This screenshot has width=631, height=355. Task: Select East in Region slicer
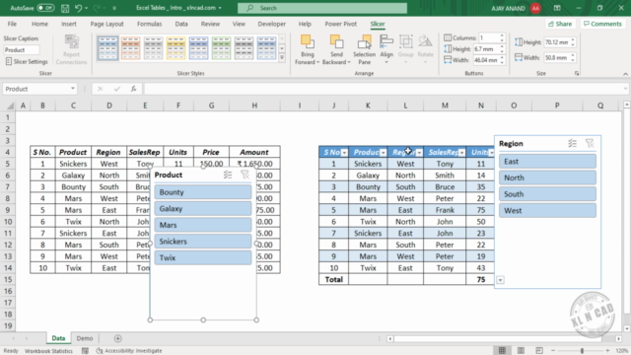coord(547,162)
